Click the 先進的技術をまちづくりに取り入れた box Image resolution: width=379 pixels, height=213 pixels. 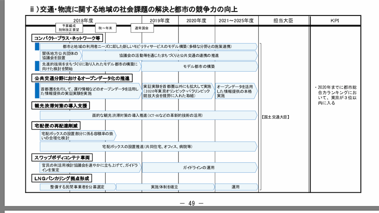(x=90, y=66)
